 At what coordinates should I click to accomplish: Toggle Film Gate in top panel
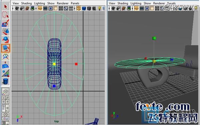45,9
